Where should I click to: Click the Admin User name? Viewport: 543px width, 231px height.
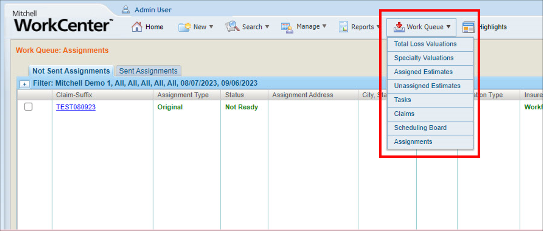pos(153,10)
